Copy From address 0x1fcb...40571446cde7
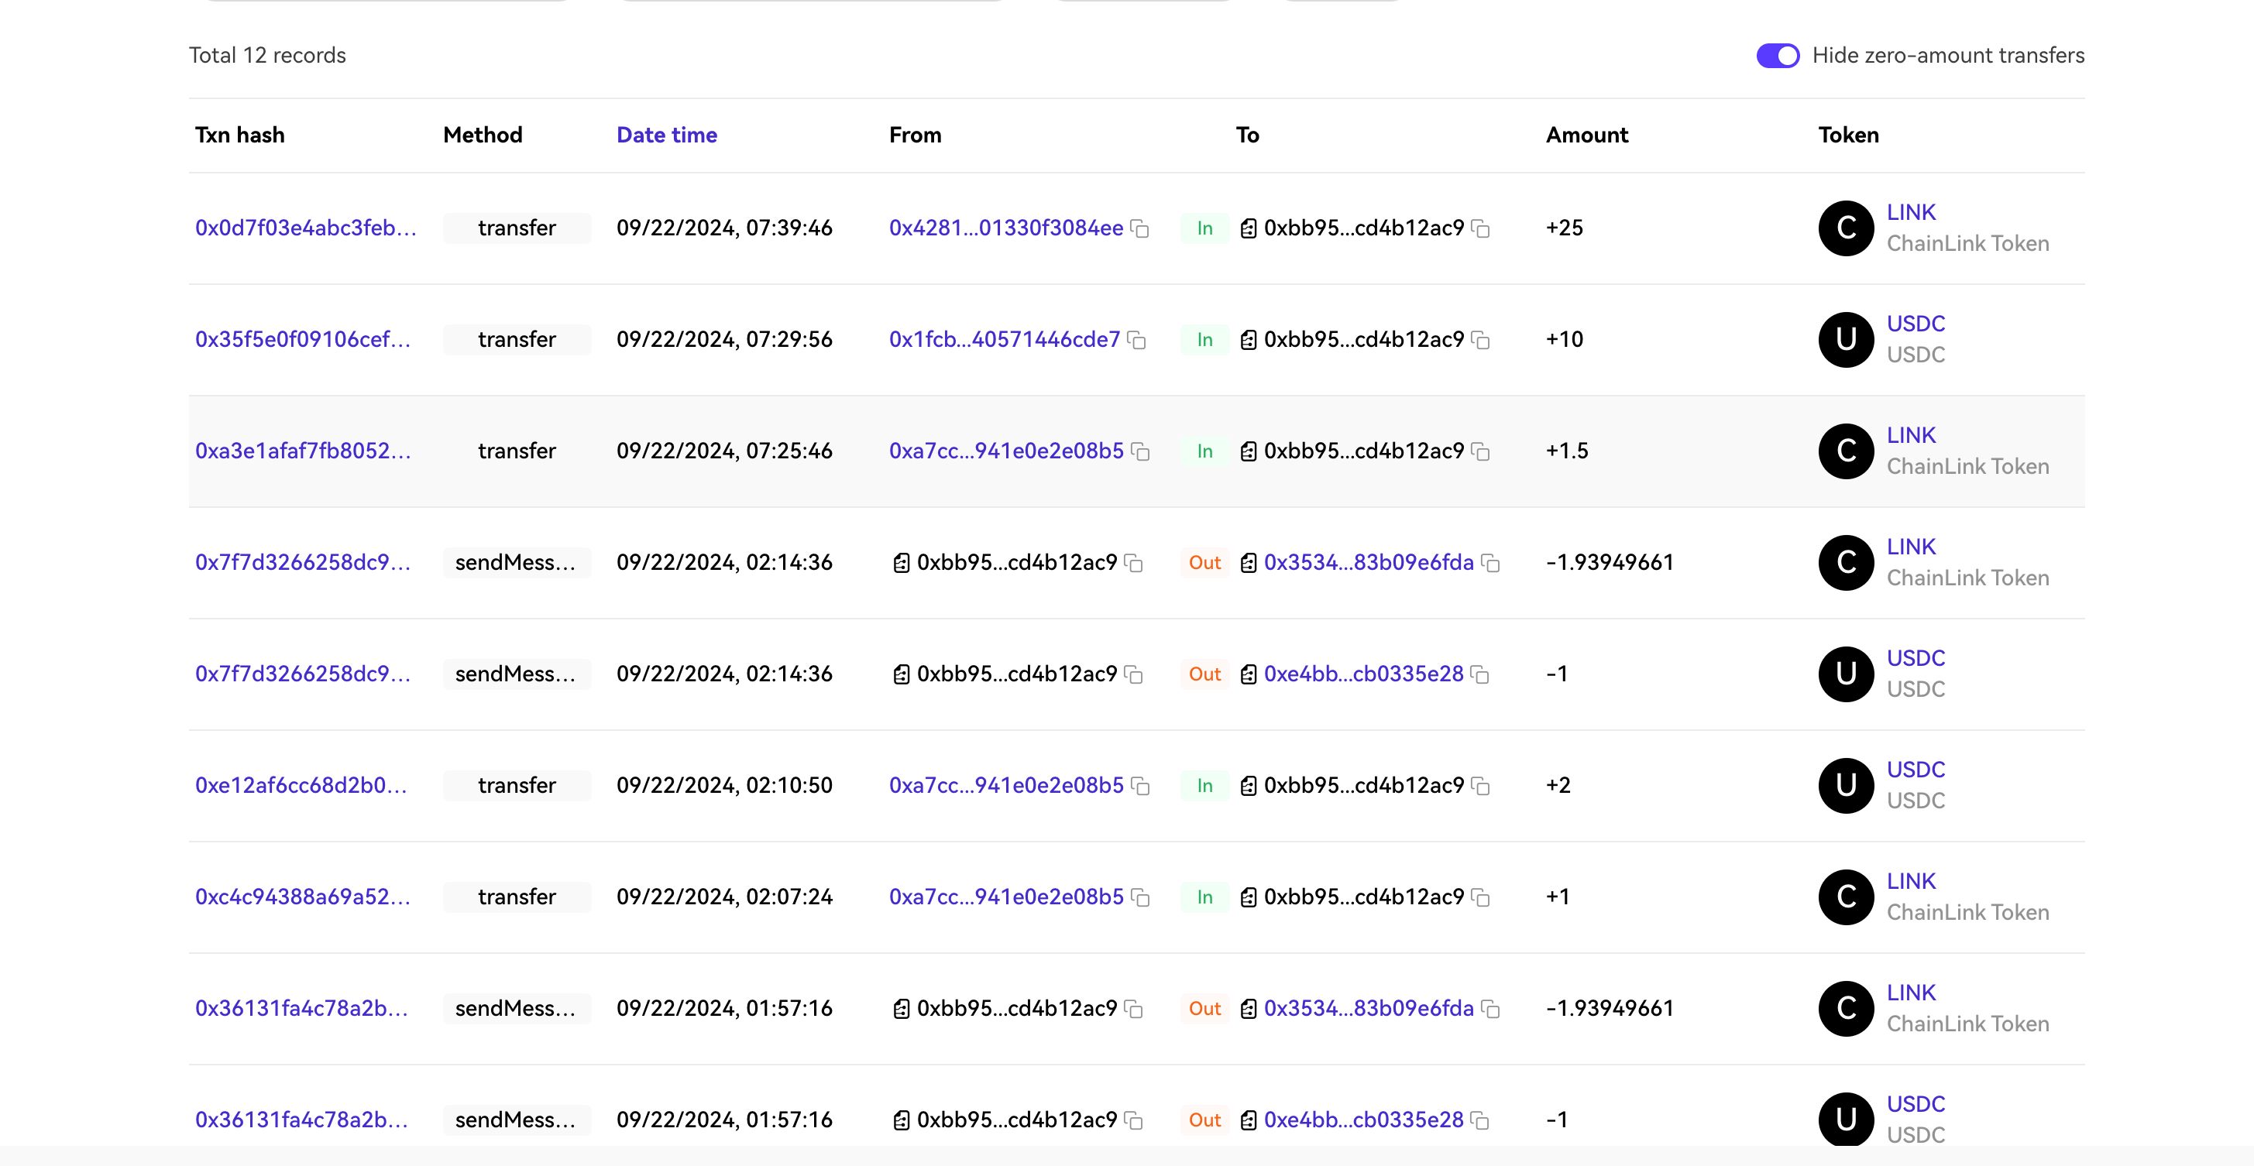 (1136, 339)
